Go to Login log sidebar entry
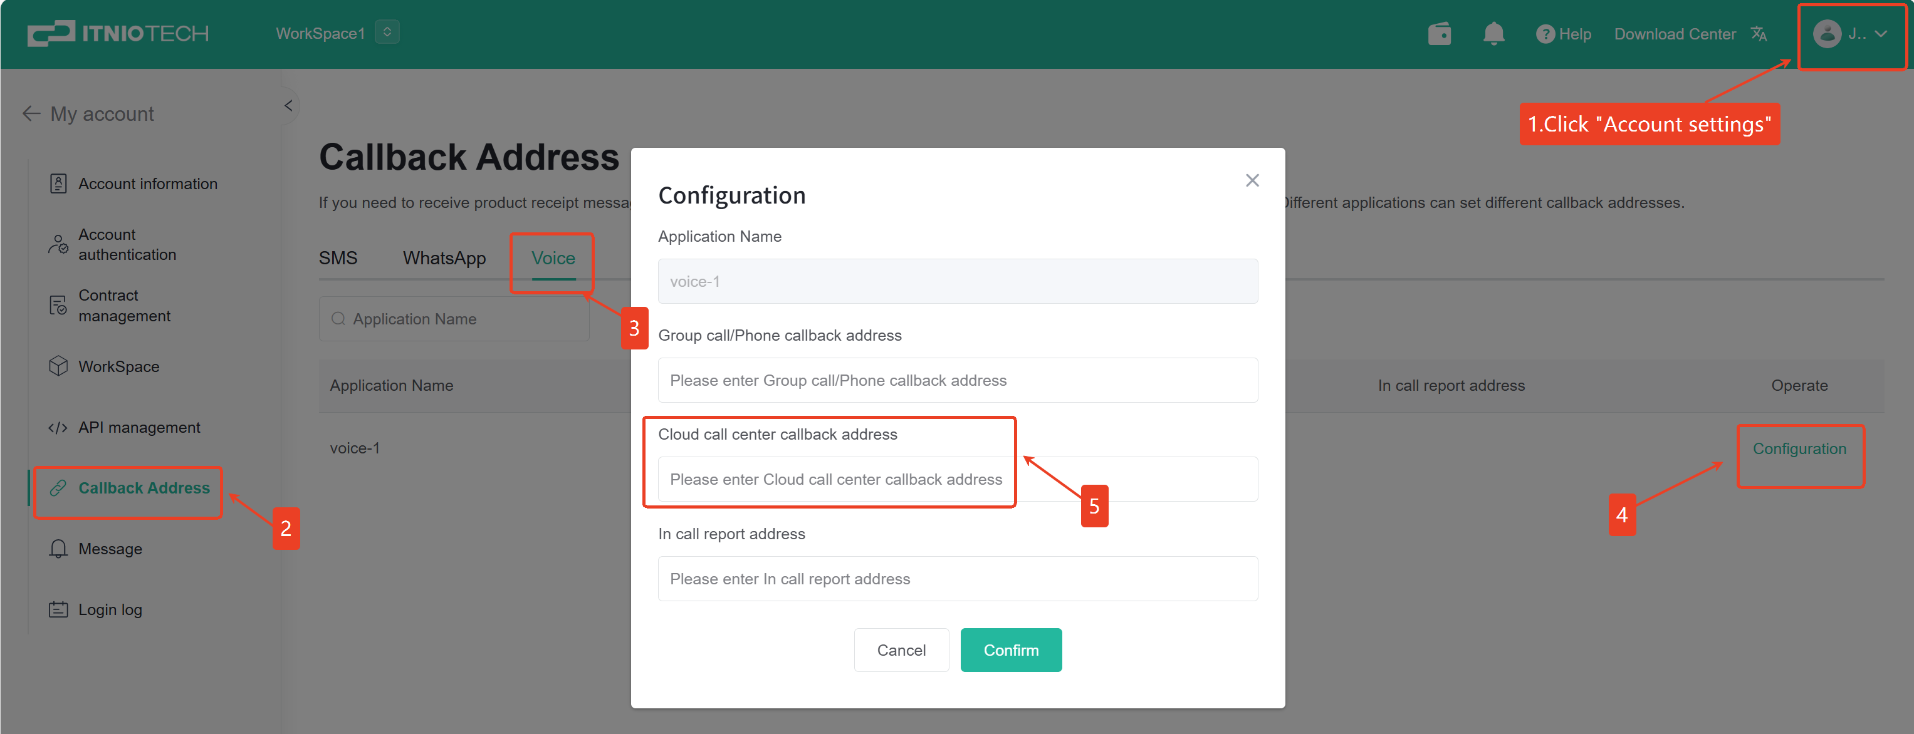Screen dimensions: 1914x734 pos(110,609)
